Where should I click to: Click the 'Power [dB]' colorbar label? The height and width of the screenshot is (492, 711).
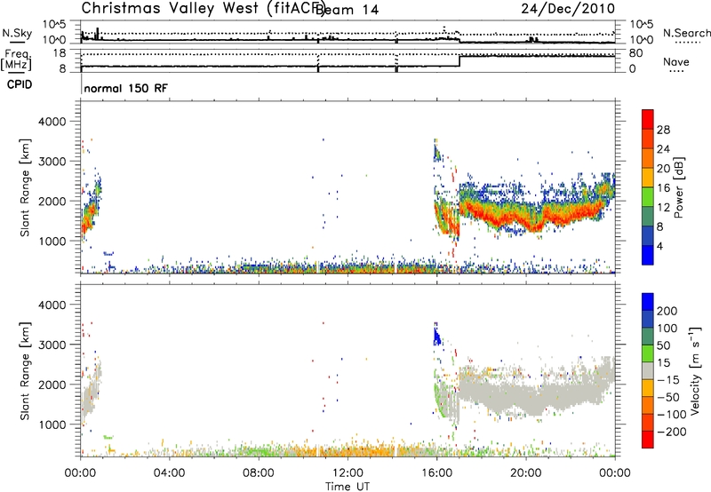[678, 187]
